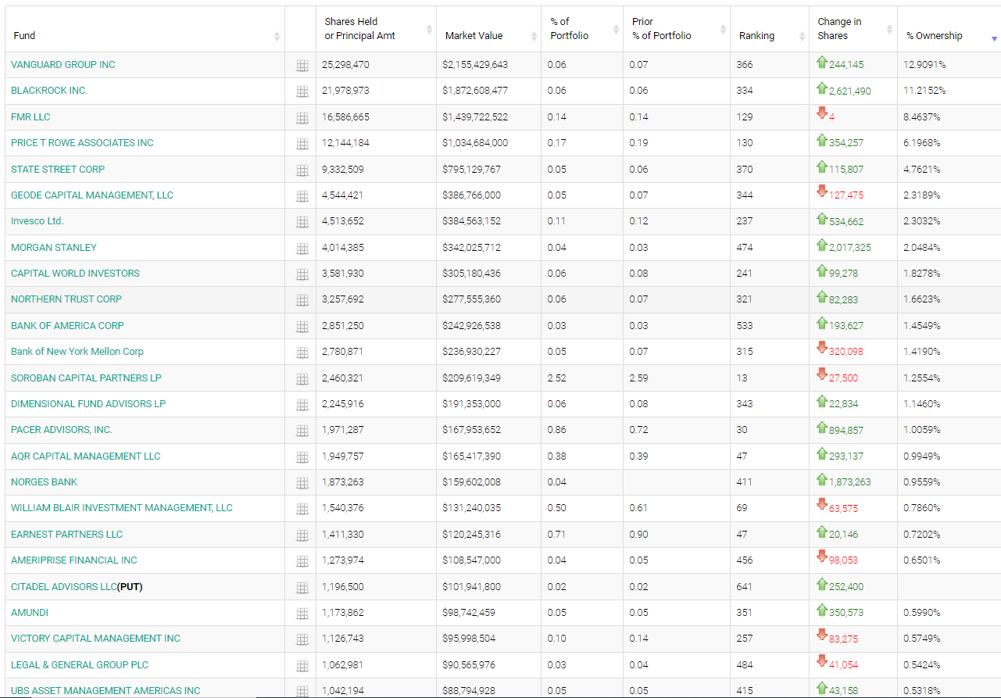1001x698 pixels.
Task: Open VICTORY CAPITAL MANAGEMENT INC link
Action: pyautogui.click(x=95, y=639)
